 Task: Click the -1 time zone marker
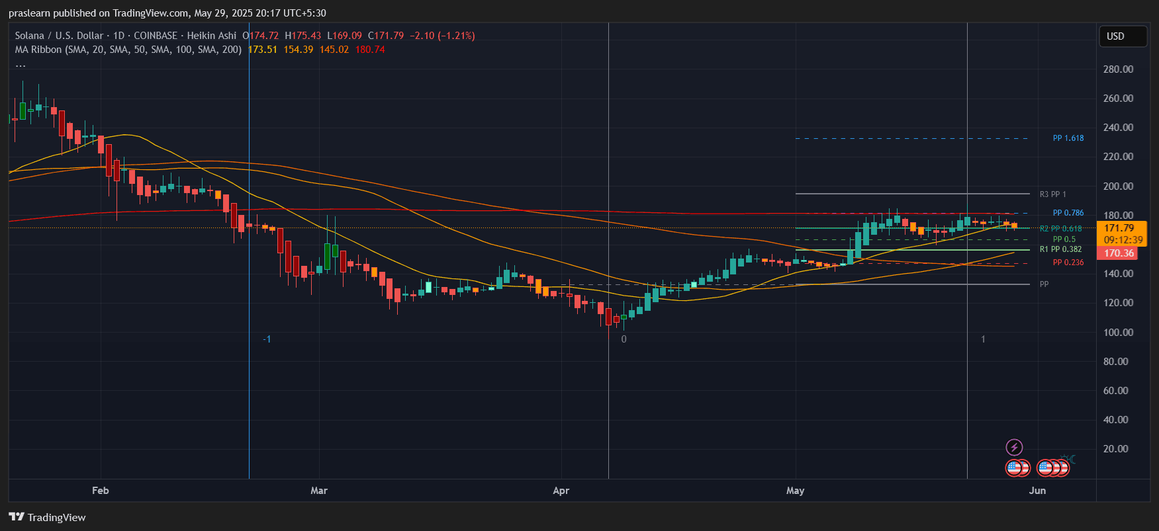[267, 339]
